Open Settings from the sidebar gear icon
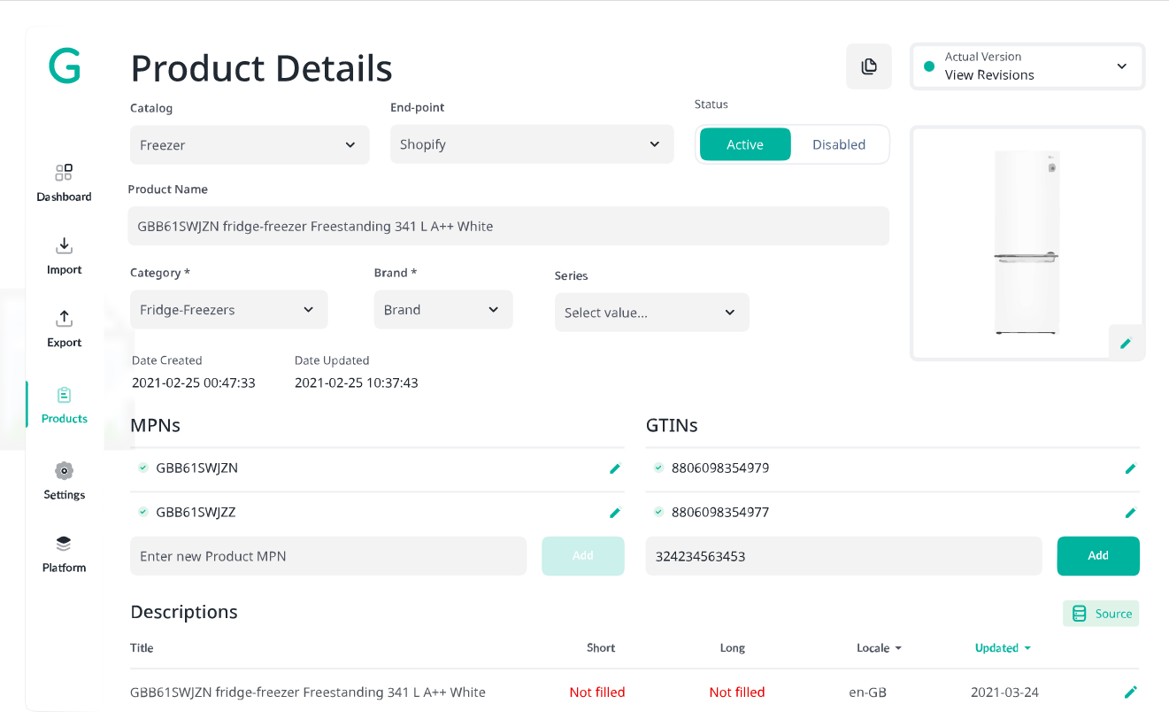 point(64,471)
